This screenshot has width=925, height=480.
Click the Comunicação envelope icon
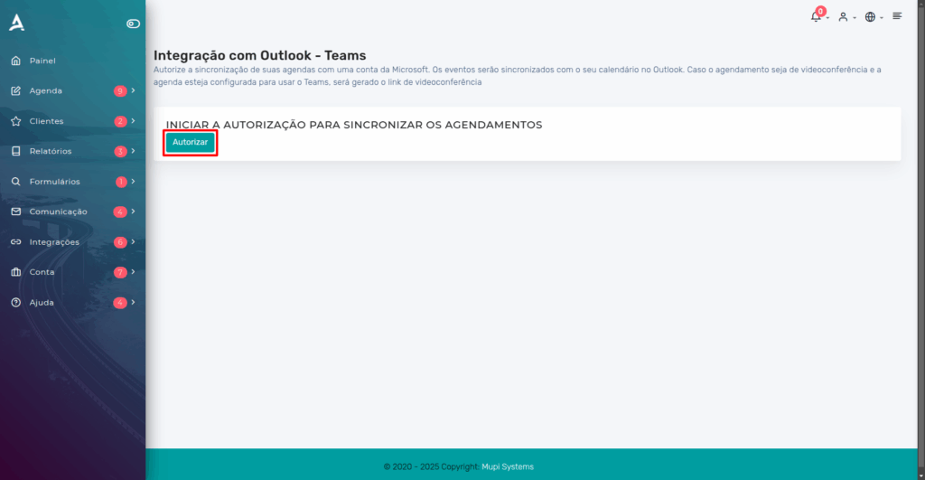16,212
